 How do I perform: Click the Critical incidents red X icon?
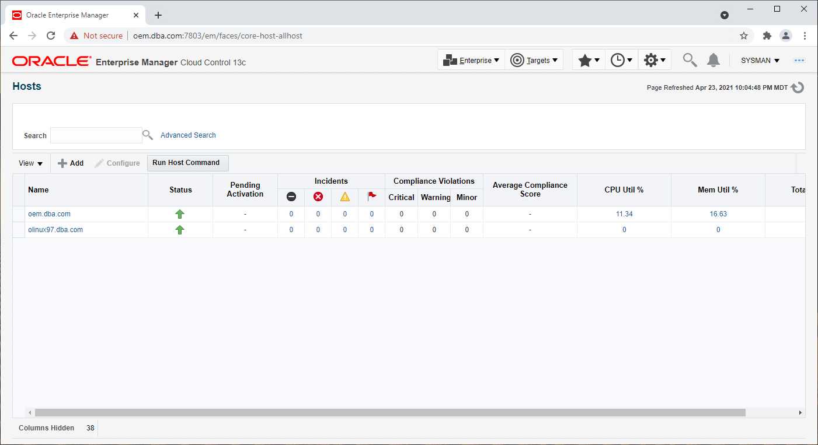click(x=318, y=197)
